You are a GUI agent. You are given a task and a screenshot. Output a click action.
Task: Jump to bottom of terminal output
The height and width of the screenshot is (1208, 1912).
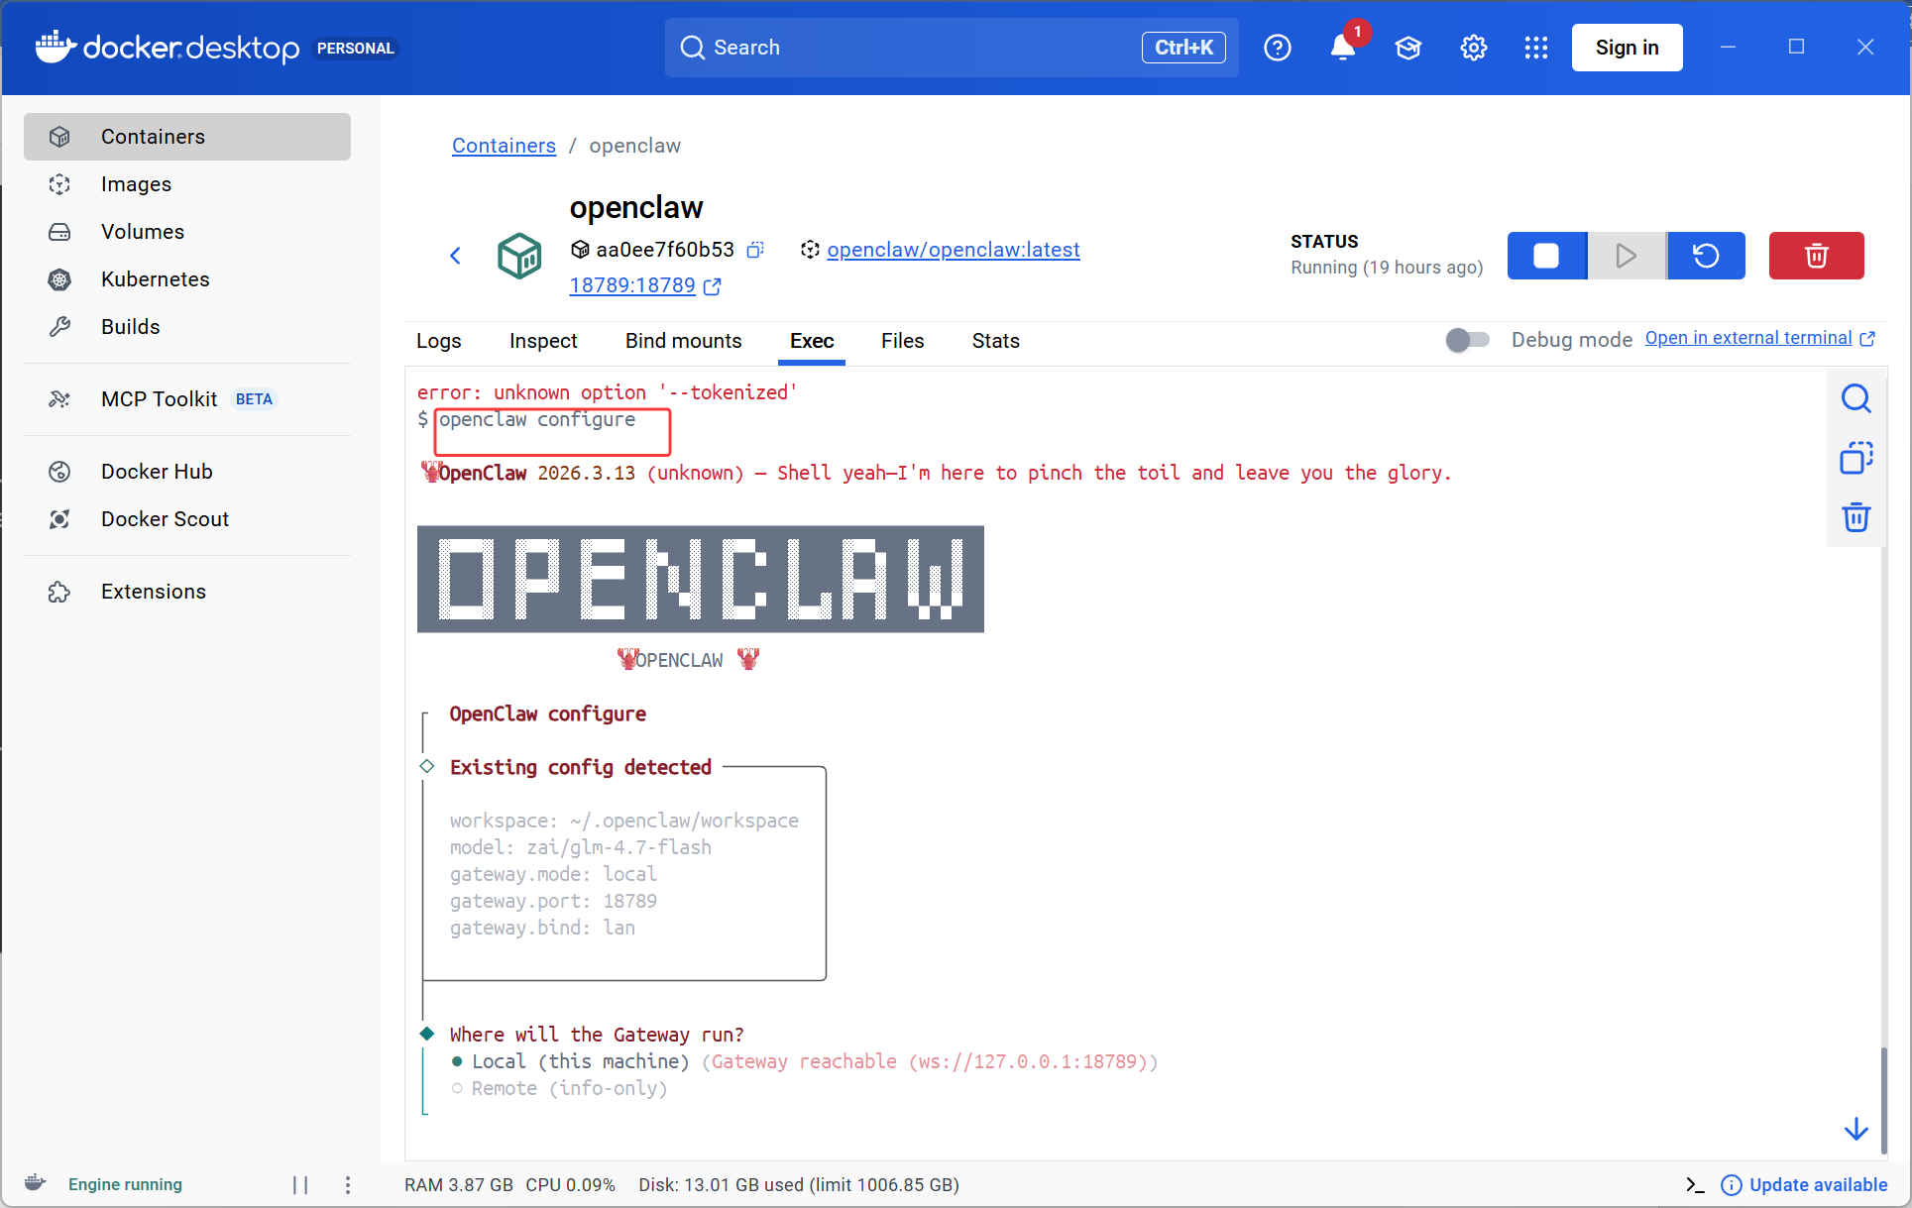[x=1856, y=1130]
